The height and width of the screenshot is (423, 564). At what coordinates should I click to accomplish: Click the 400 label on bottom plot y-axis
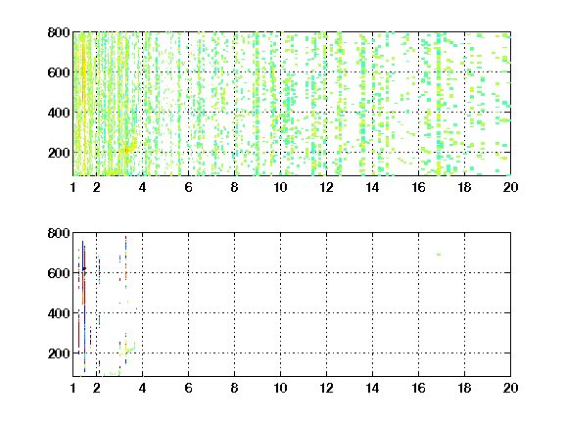(x=59, y=313)
